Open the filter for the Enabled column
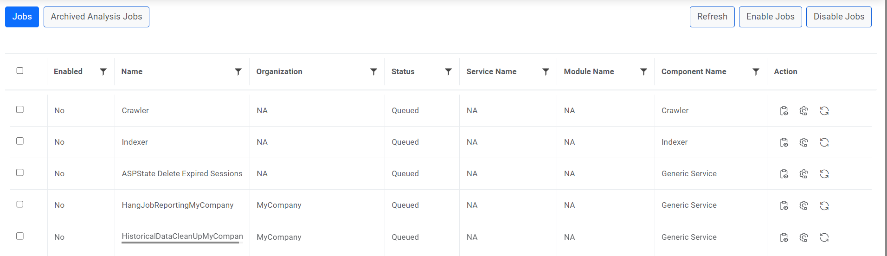 (103, 71)
